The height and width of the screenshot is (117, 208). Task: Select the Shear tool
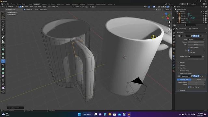tap(3, 88)
